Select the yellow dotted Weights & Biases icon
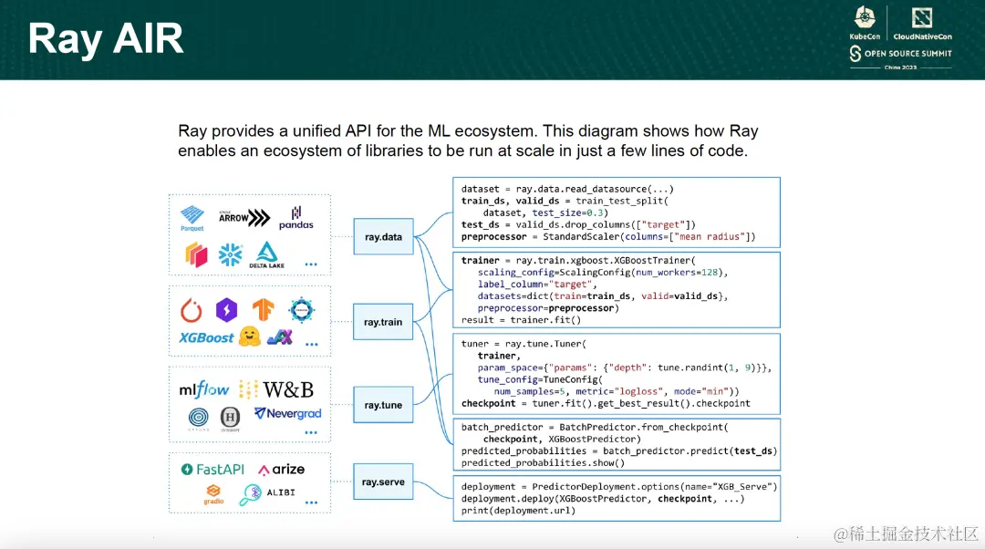 coord(248,389)
